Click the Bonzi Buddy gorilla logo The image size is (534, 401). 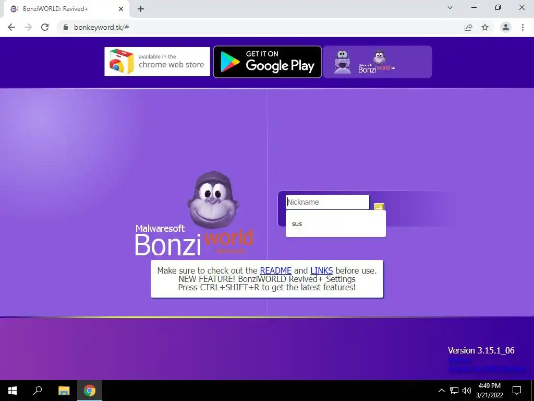(213, 199)
